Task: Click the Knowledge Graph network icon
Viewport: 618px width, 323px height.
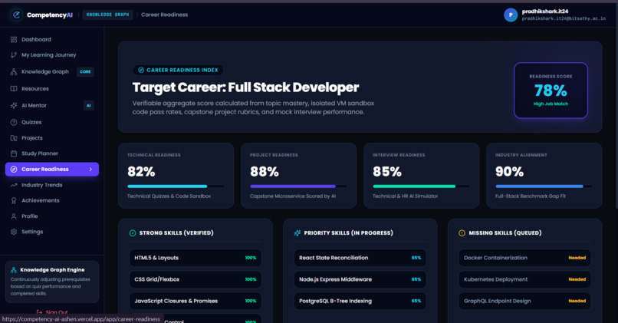Action: tap(14, 72)
